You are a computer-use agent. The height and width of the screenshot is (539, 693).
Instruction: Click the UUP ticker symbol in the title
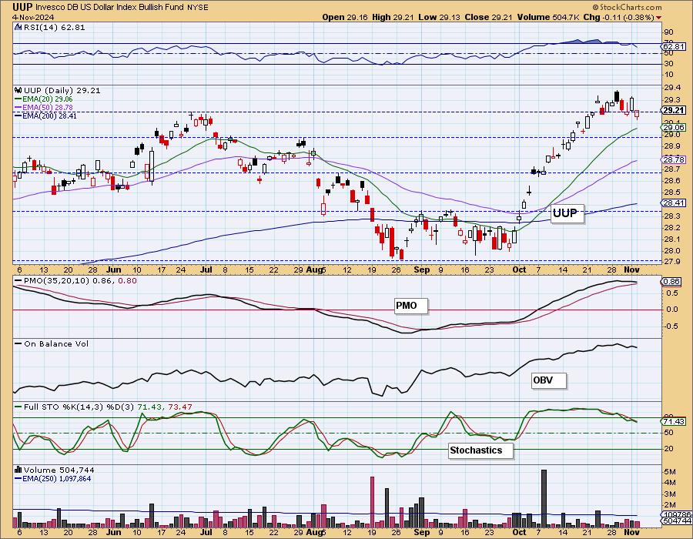pyautogui.click(x=23, y=7)
